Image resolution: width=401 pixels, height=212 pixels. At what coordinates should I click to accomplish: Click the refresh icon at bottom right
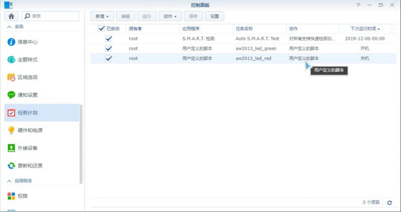click(x=389, y=202)
